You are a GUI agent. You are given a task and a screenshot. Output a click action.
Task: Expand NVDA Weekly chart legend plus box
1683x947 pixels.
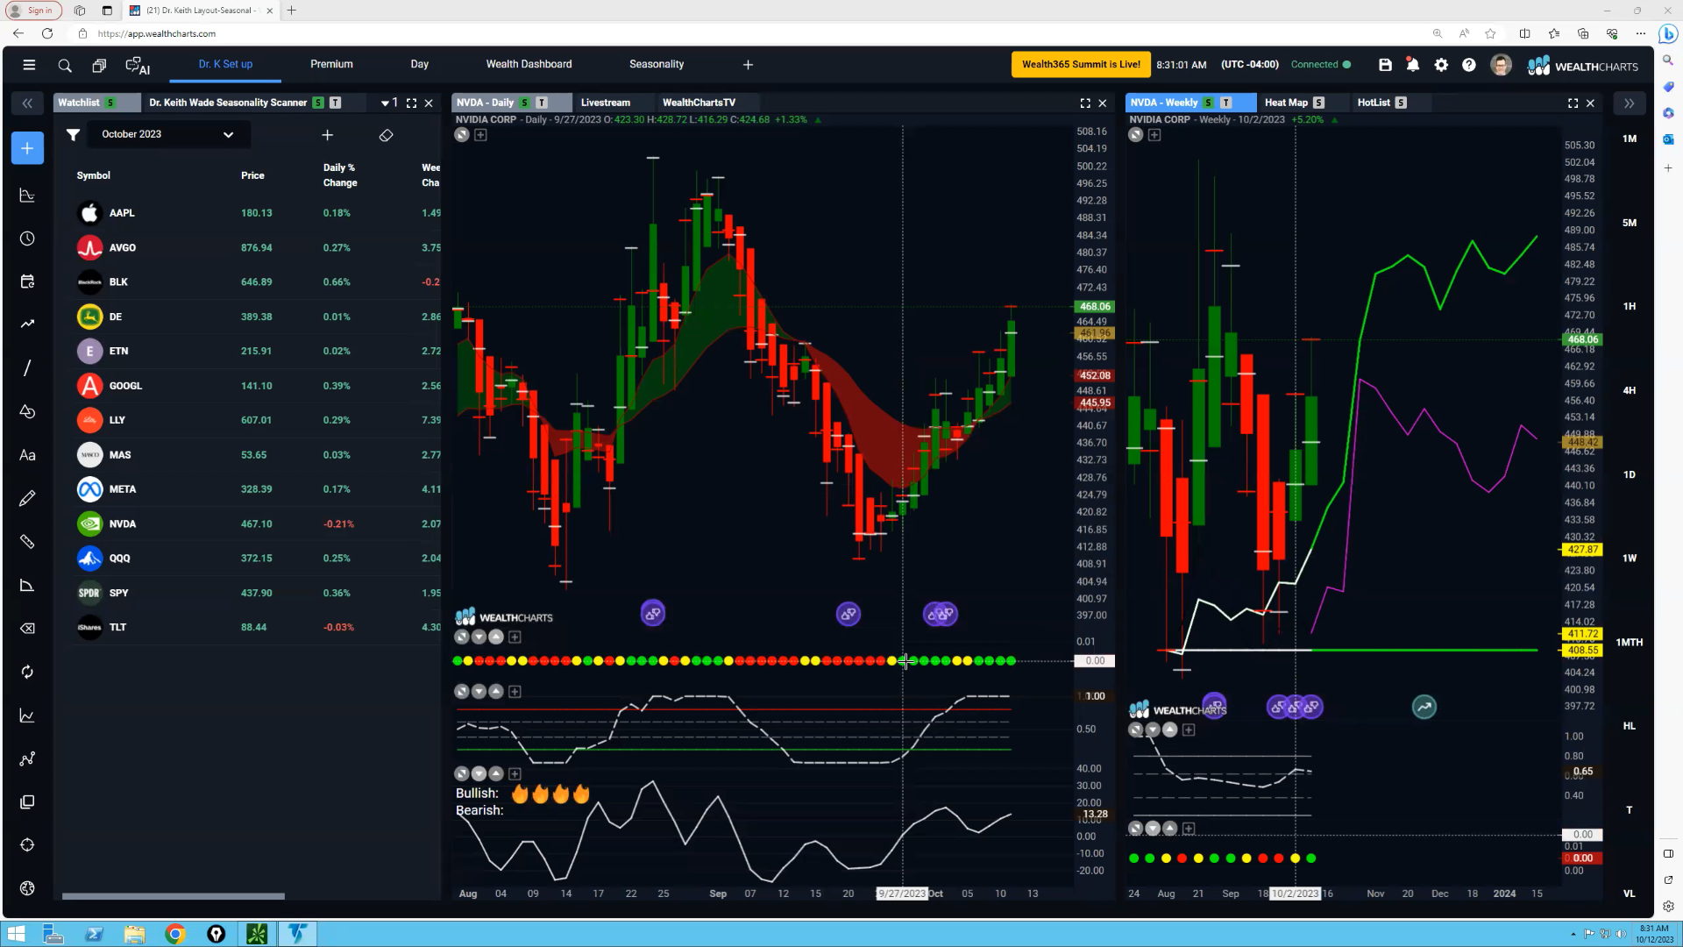pos(1154,135)
